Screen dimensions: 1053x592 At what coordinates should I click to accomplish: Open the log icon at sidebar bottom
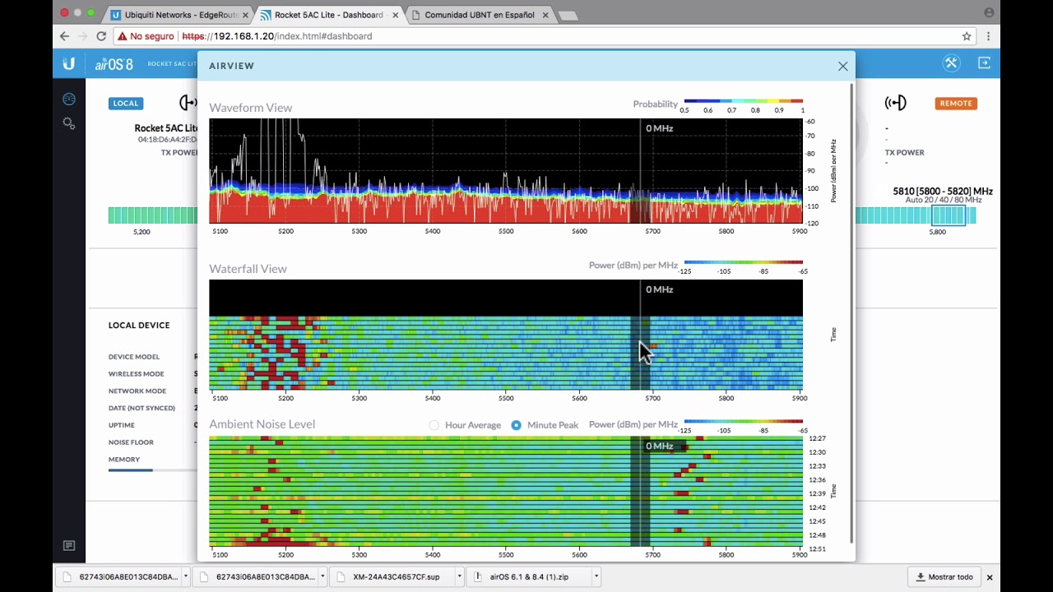[69, 546]
